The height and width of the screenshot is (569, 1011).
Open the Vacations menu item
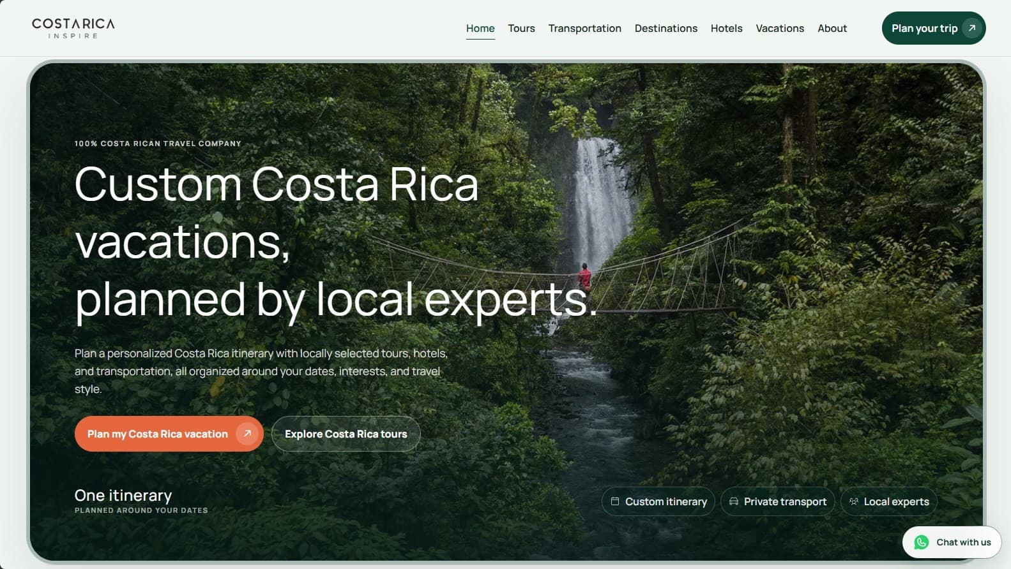point(780,28)
